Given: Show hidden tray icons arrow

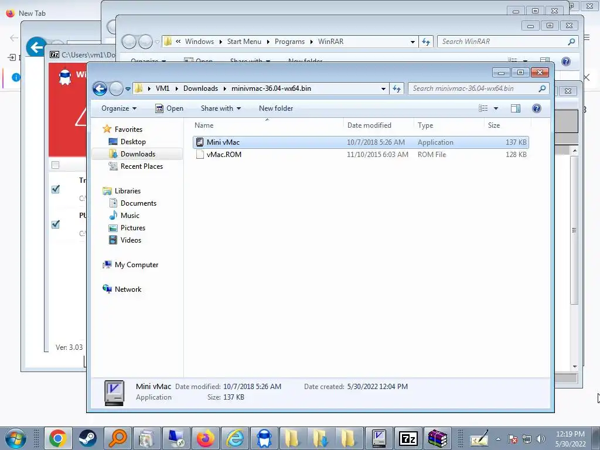Looking at the screenshot, I should [x=498, y=439].
